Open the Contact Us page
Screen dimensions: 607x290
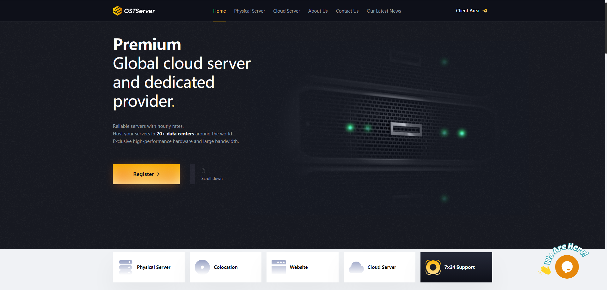coord(347,11)
